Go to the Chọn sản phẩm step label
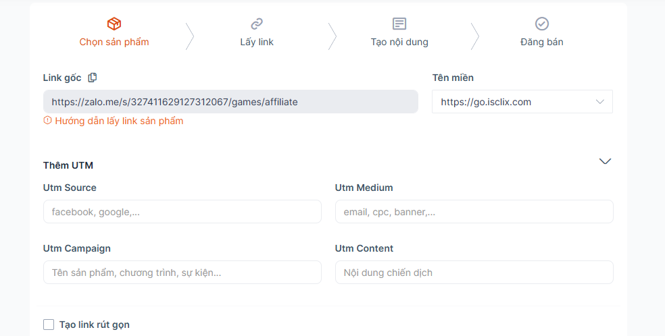665x336 pixels. 114,42
